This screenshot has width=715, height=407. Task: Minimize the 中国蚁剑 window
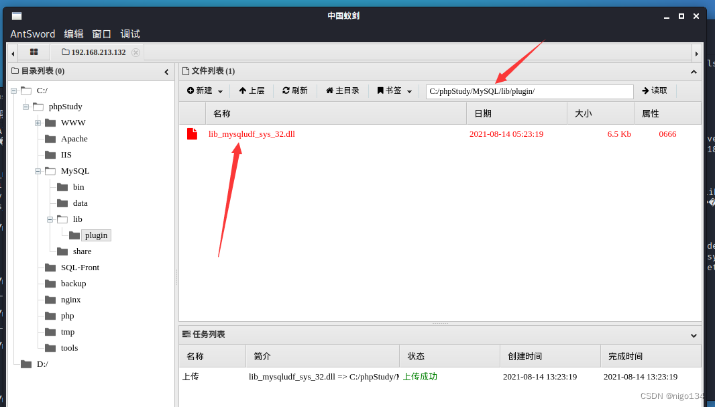[667, 16]
